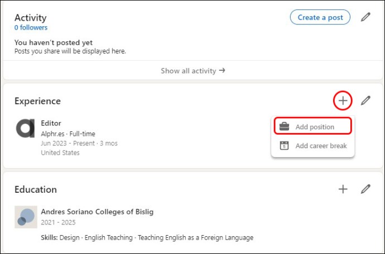This screenshot has width=385, height=254.
Task: Click the Experience section heading
Action: pos(37,101)
